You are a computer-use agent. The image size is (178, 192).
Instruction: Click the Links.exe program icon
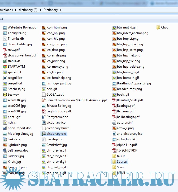coord(5,139)
